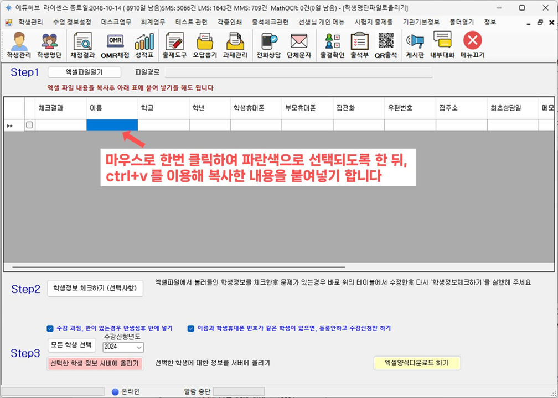The width and height of the screenshot is (558, 398).
Task: Open 게시판 megaphone icon
Action: point(415,45)
